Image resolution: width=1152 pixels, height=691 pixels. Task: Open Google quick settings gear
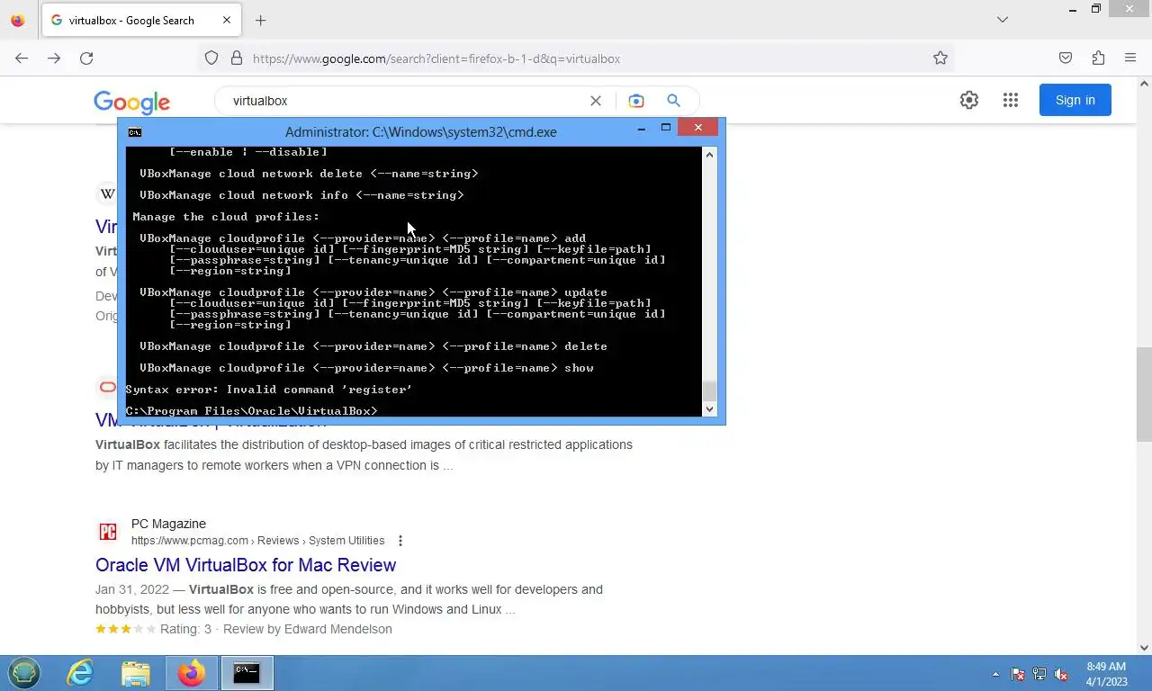pos(969,100)
